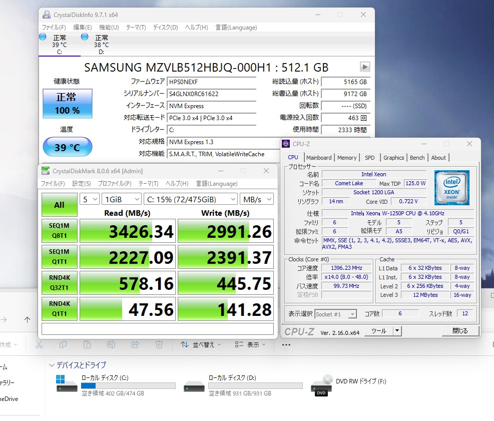Switch to Graphics tab in CPU-Z
Image resolution: width=494 pixels, height=421 pixels.
click(x=393, y=158)
